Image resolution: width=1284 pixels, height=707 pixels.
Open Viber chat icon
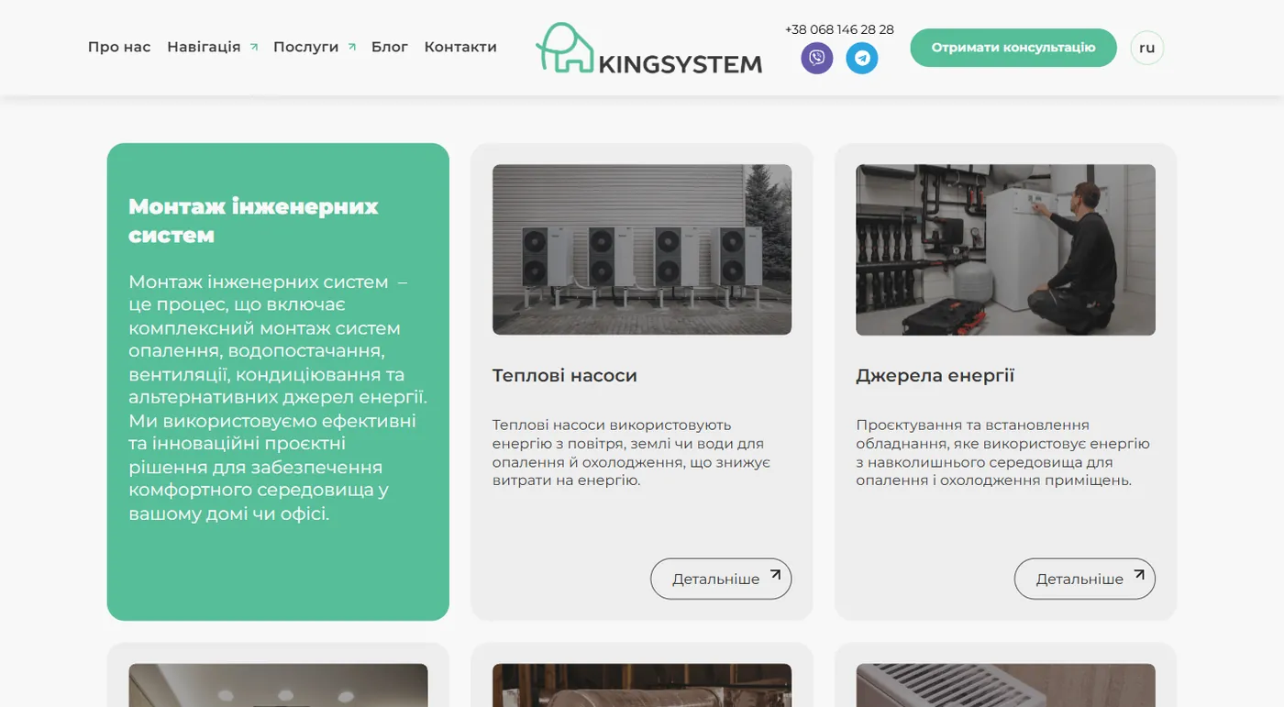816,58
